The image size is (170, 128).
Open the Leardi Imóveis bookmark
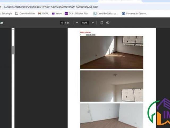click(106, 14)
